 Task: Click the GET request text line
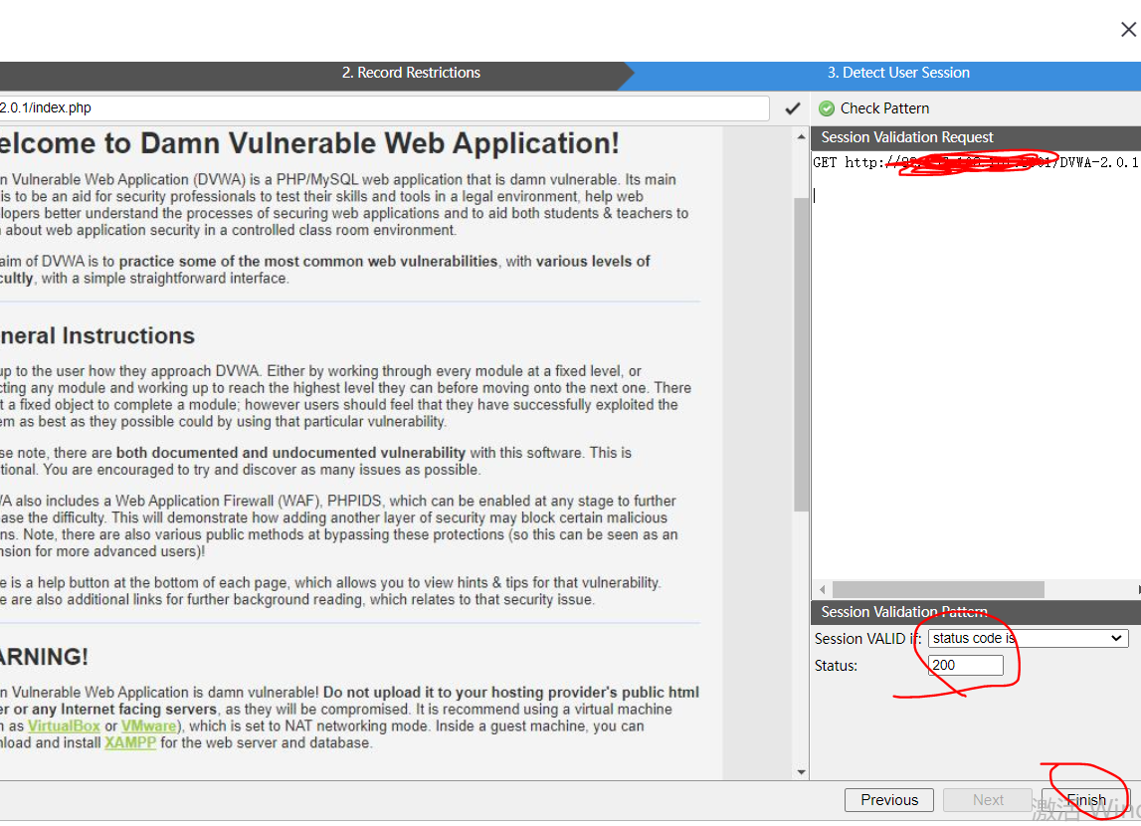(975, 162)
